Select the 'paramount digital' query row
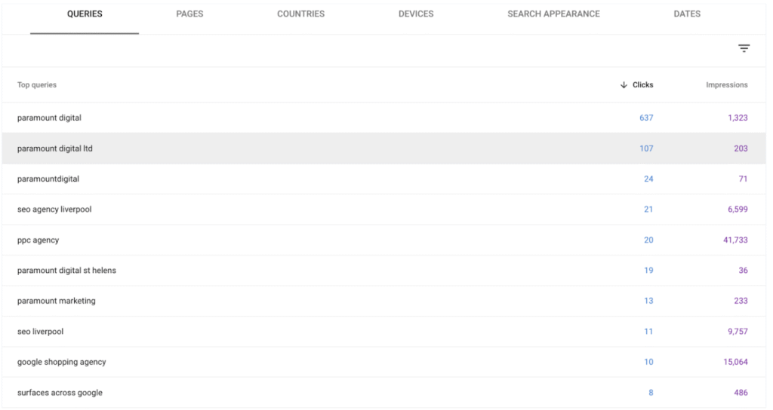This screenshot has width=773, height=410. coord(384,118)
